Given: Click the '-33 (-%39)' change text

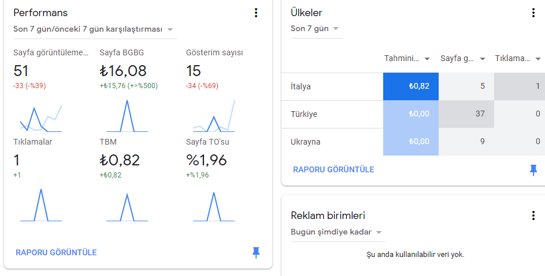Looking at the screenshot, I should tap(29, 86).
